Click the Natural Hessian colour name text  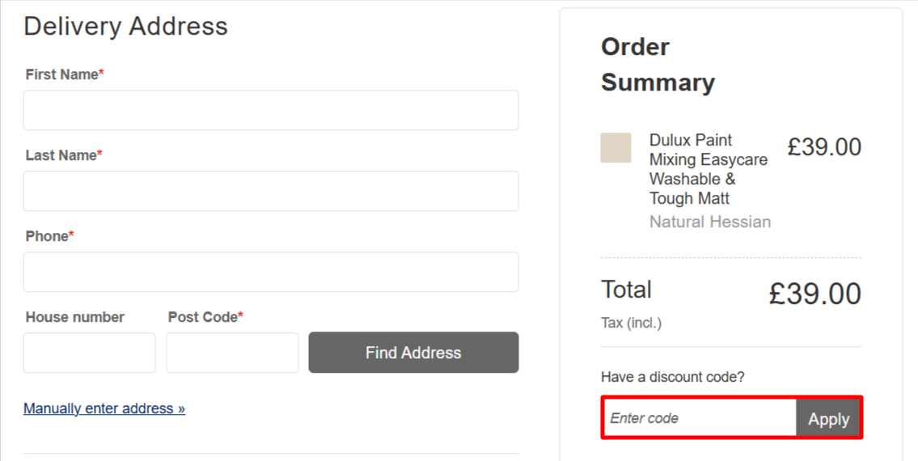(x=709, y=222)
